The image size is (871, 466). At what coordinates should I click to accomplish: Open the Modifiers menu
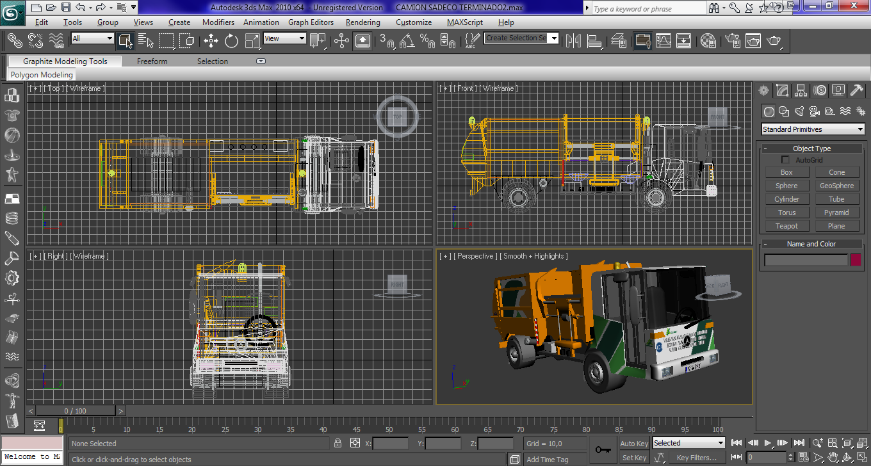(218, 22)
